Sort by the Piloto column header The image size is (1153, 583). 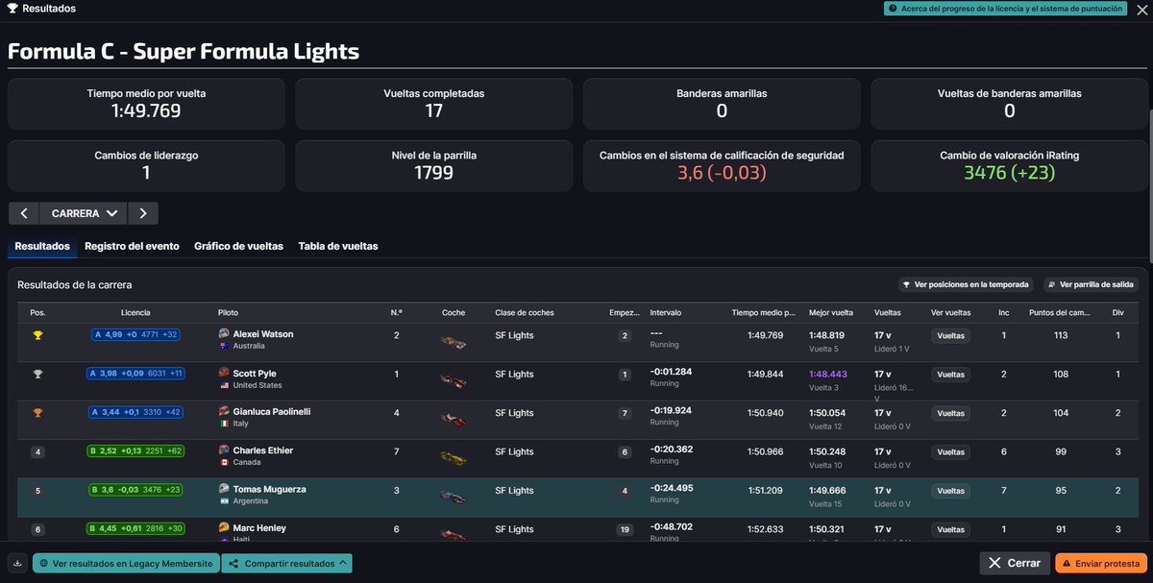pyautogui.click(x=228, y=312)
